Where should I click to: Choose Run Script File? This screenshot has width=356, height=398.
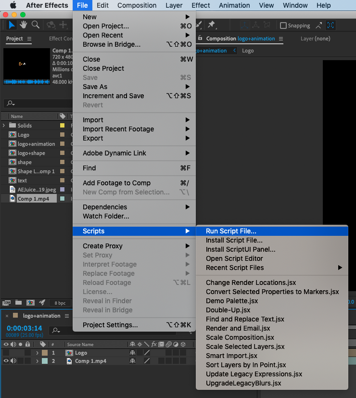[272, 231]
